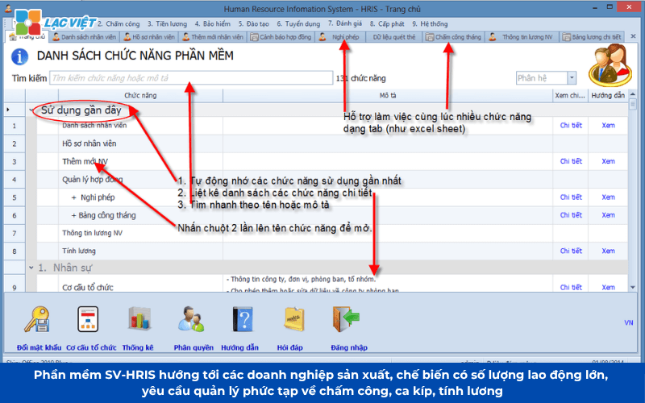Click the Tìm kiếm search input field

(x=190, y=78)
